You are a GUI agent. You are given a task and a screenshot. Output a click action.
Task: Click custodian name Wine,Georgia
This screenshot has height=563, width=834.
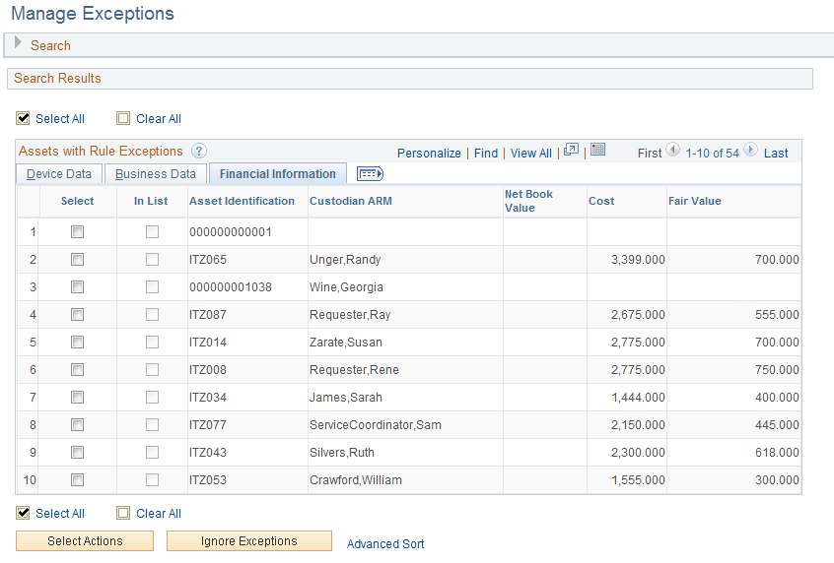(346, 287)
